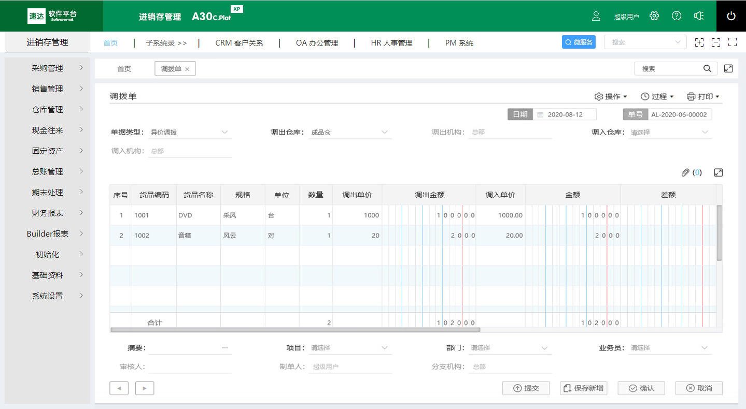Open the 业务员 dropdown
The image size is (746, 409).
tap(670, 348)
